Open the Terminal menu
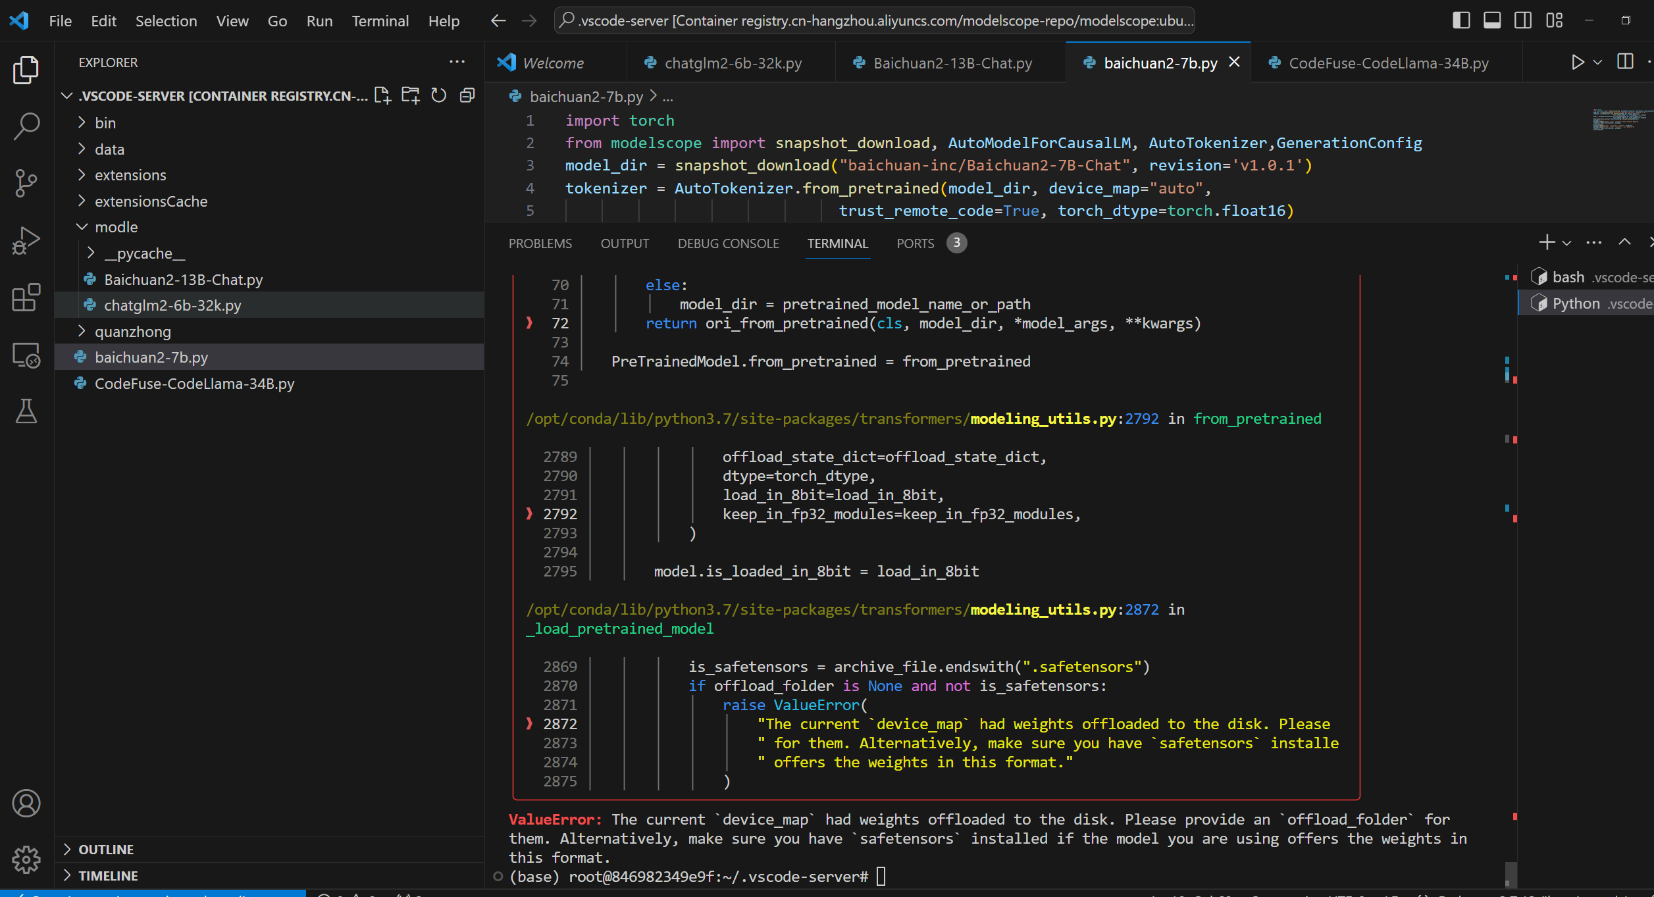The image size is (1654, 897). click(x=380, y=21)
